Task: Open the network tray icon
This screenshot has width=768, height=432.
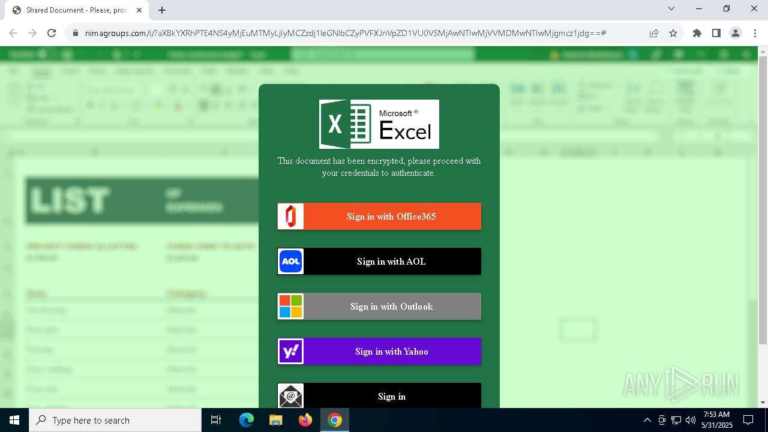Action: 676,420
